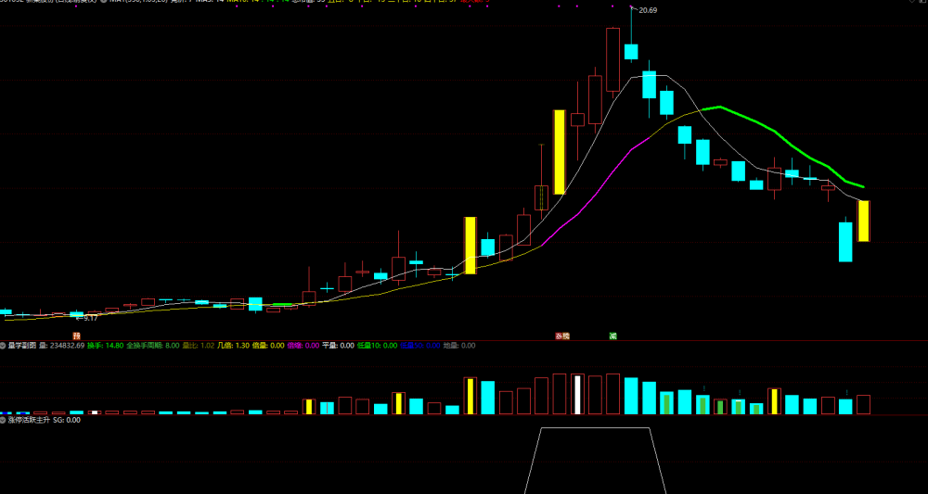Click the magenta 倍缩: 0.00 value
This screenshot has width=928, height=494.
coord(303,345)
